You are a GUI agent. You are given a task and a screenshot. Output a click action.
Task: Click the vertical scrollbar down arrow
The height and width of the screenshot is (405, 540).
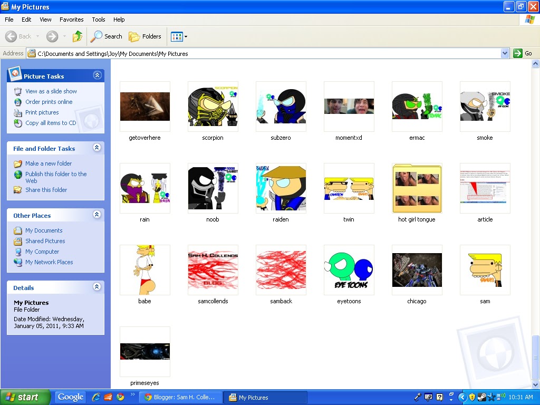click(x=535, y=384)
